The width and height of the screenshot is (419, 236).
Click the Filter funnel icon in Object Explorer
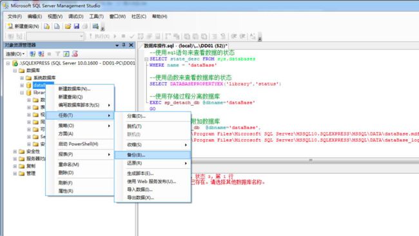click(x=57, y=54)
